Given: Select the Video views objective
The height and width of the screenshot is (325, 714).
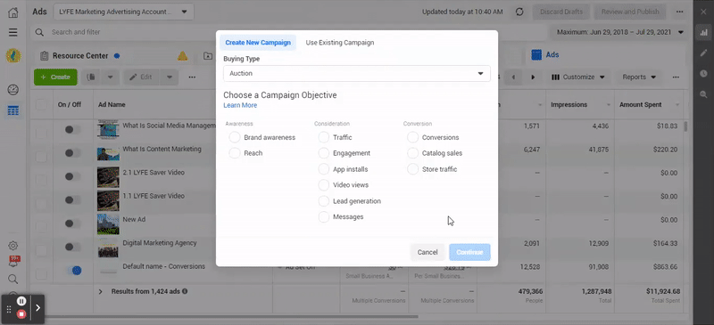Looking at the screenshot, I should (324, 185).
